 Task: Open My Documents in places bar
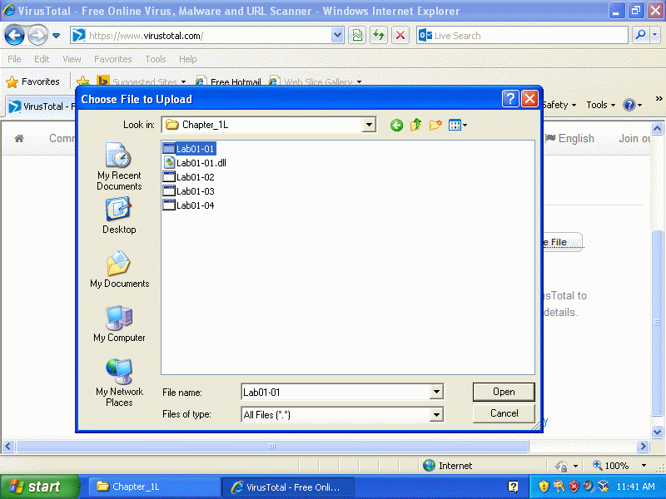119,270
